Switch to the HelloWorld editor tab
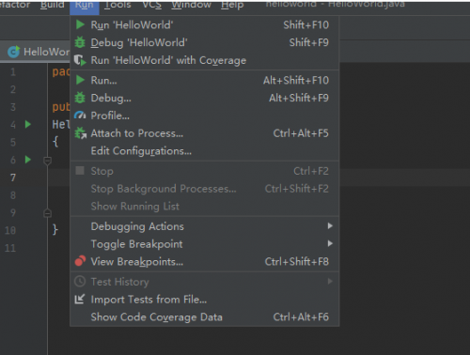The height and width of the screenshot is (355, 470). tap(39, 52)
